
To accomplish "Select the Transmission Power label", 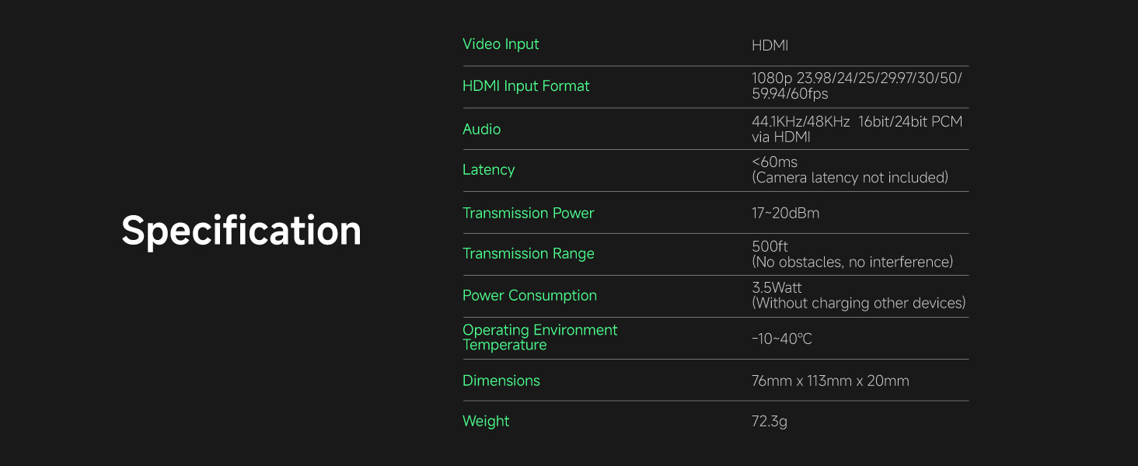I will pyautogui.click(x=528, y=213).
